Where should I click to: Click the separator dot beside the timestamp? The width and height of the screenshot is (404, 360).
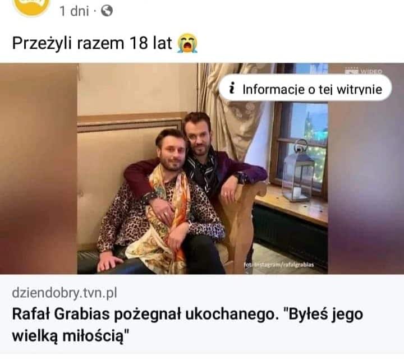95,11
